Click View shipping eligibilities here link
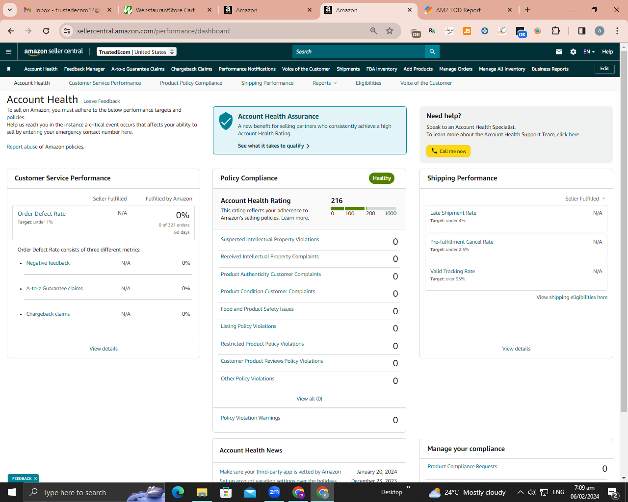This screenshot has height=502, width=628. point(572,297)
